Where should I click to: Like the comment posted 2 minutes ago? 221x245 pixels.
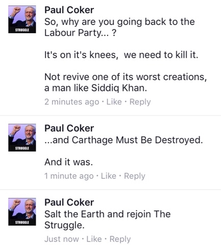[114, 102]
